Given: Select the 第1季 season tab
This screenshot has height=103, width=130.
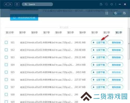Looking at the screenshot, I should (x=119, y=32).
